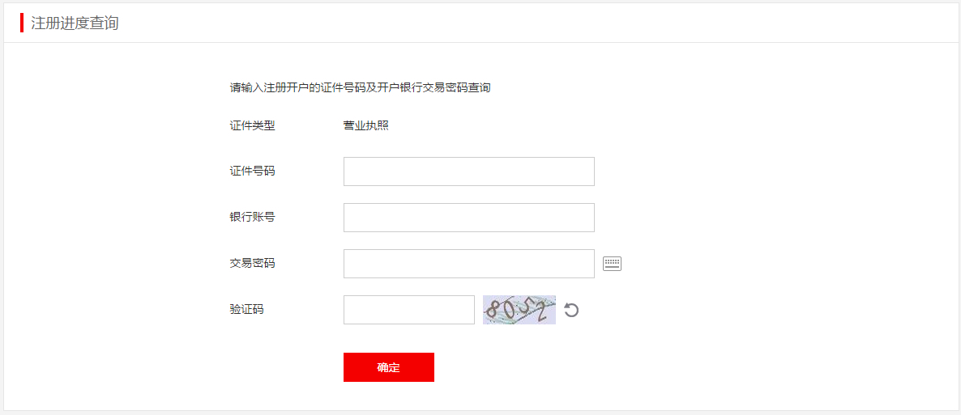Click the instruction text starting 请输入注册开户
961x415 pixels.
coord(360,87)
